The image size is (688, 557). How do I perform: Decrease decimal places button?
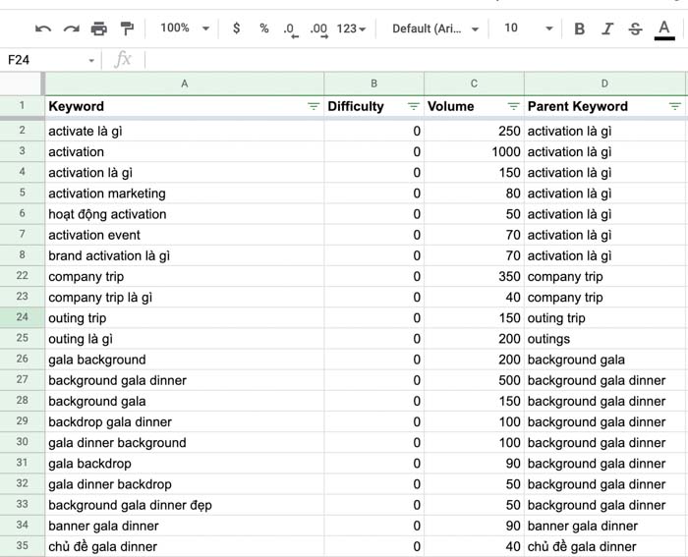290,29
